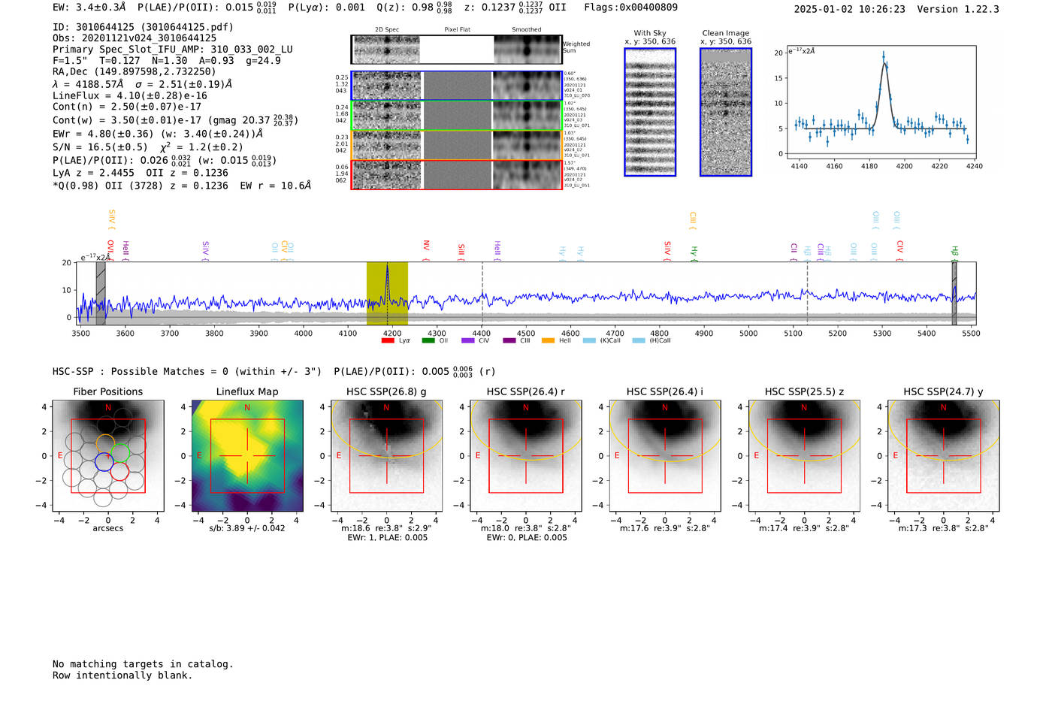Click the CIII dark purple legend swatch
This screenshot has width=1052, height=716.
click(509, 340)
